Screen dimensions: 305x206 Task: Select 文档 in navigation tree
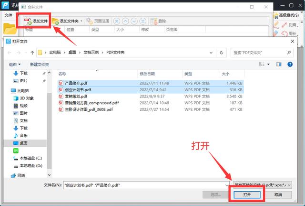coord(20,120)
